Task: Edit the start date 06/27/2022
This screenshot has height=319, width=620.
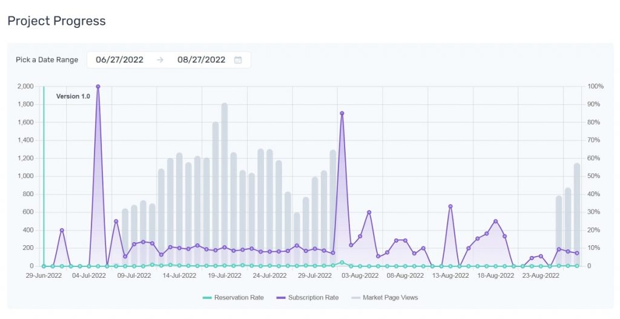Action: coord(119,60)
